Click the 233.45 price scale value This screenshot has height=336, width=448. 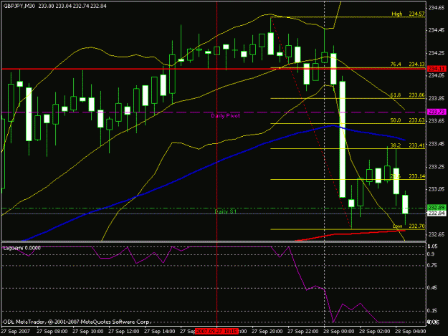point(437,143)
